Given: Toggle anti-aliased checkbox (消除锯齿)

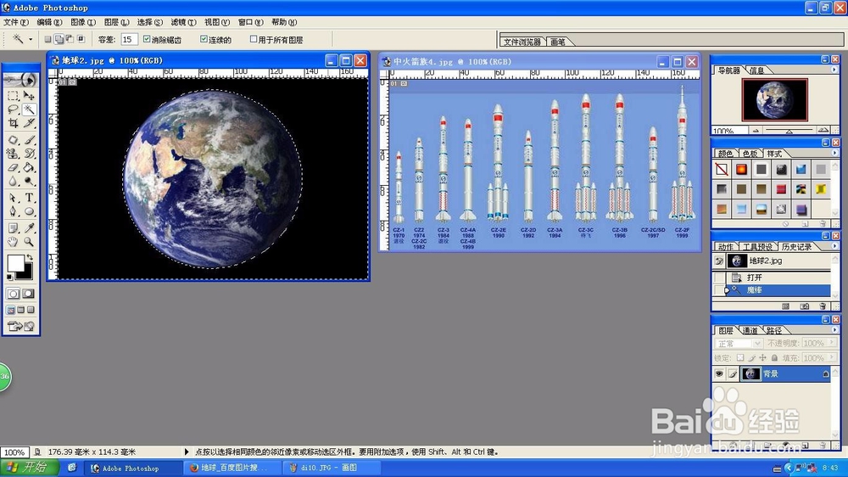Looking at the screenshot, I should tap(147, 39).
